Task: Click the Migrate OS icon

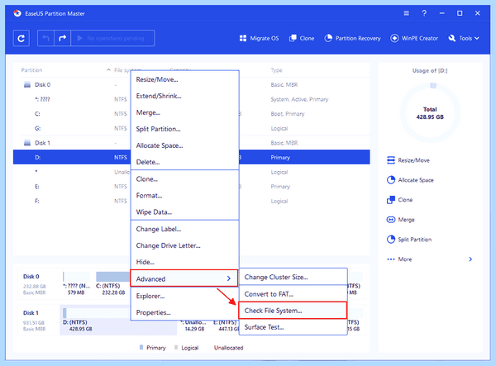Action: tap(243, 38)
